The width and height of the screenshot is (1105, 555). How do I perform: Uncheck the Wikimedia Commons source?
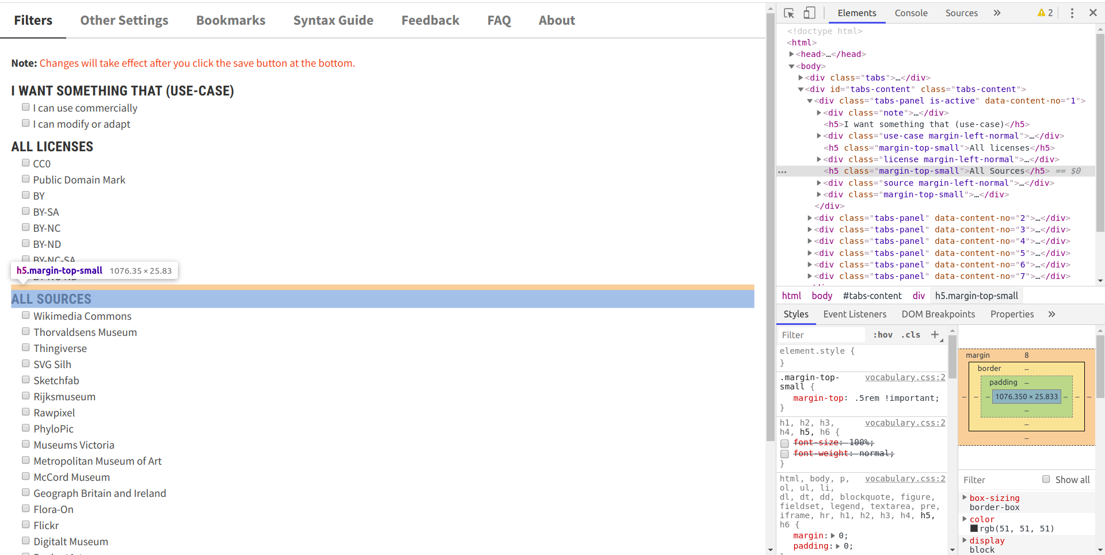(x=25, y=315)
